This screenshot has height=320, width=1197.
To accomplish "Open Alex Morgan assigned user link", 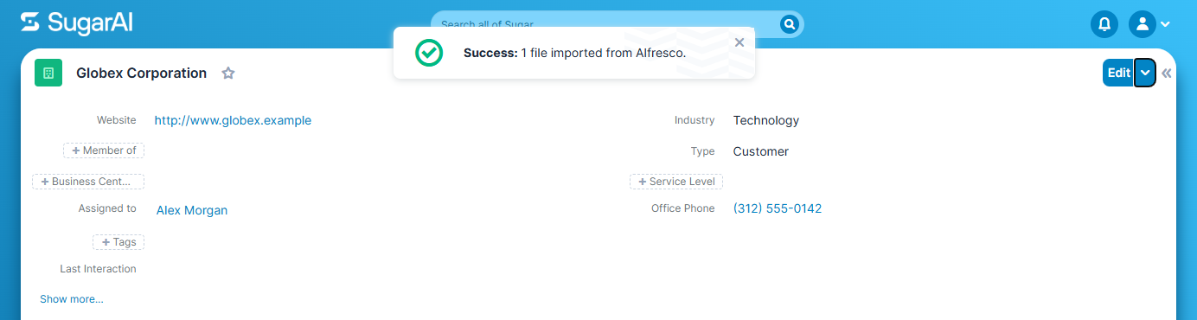I will (192, 210).
